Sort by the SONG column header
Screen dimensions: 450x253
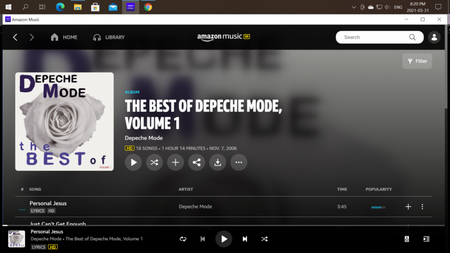35,189
